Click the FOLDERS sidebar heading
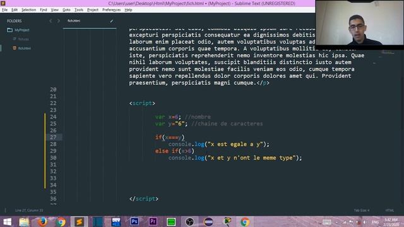Image resolution: width=404 pixels, height=227 pixels. click(15, 21)
